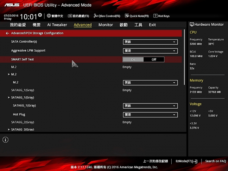Switch to the 我的最愛 tab

tap(18, 25)
